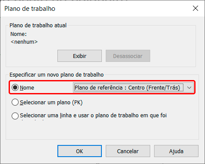
Task: Click the underlined Nome option label
Action: point(27,88)
